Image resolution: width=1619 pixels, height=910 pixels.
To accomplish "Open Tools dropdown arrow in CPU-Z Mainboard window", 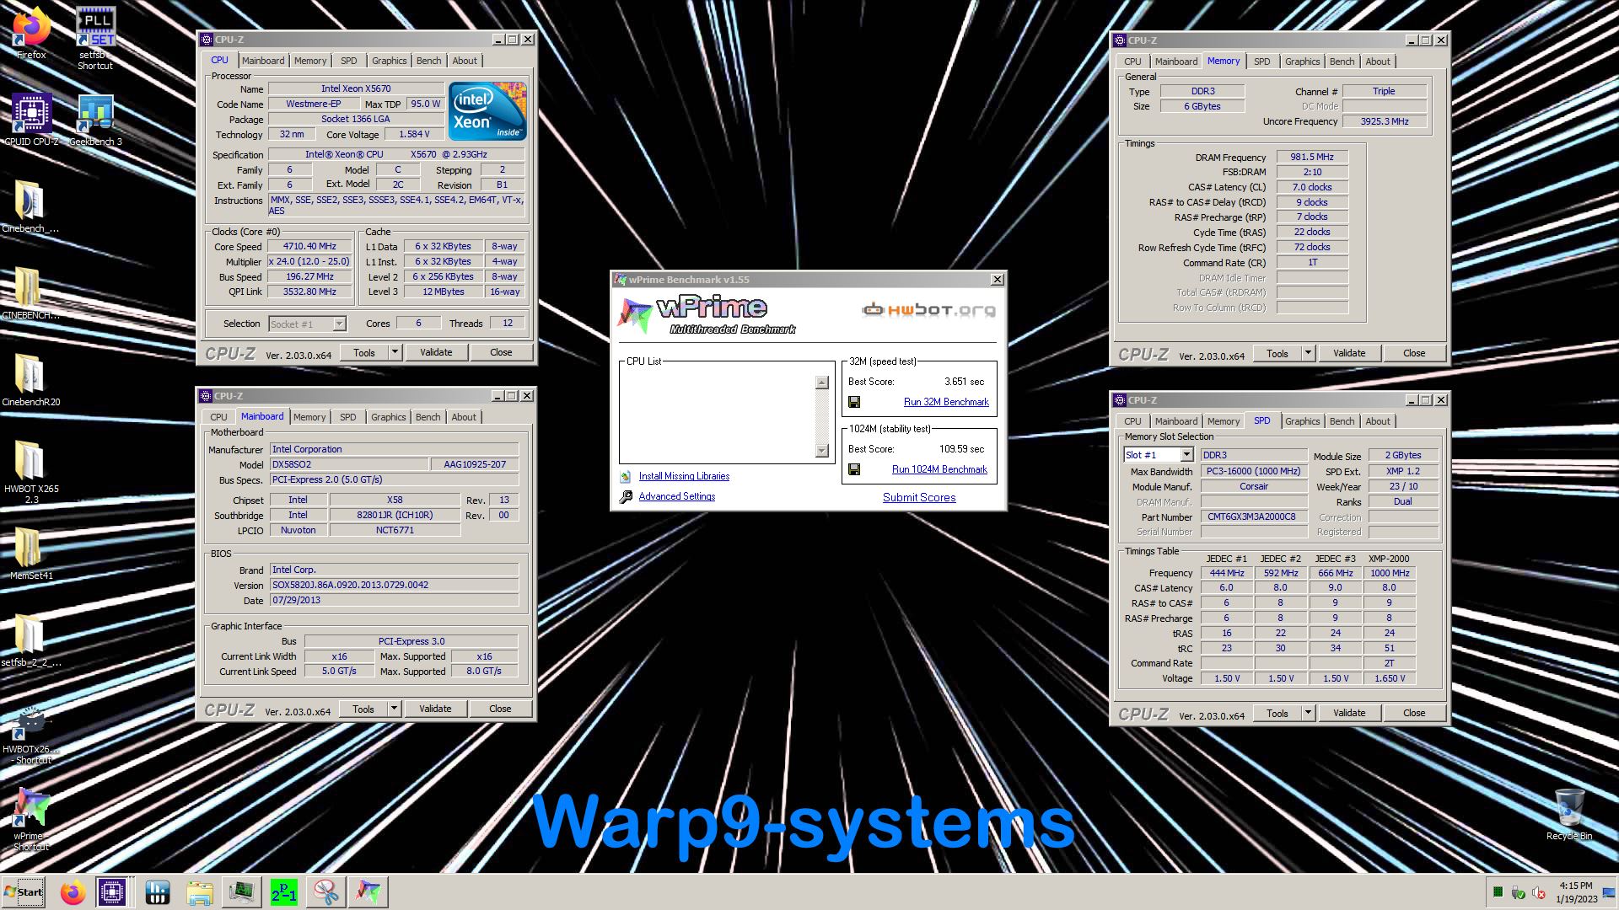I will 394,709.
